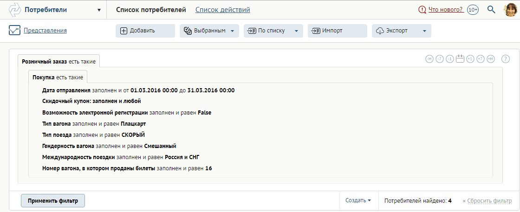
Task: Click the Применить фильтр button
Action: 53,201
